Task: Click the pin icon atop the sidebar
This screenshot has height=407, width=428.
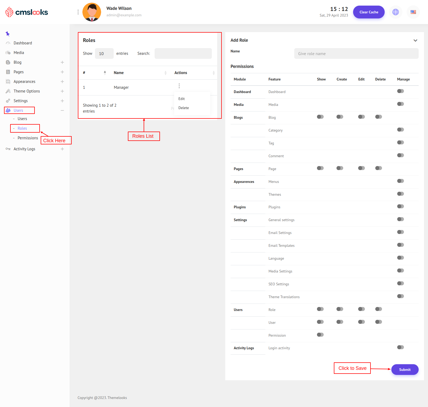Action: 7,34
